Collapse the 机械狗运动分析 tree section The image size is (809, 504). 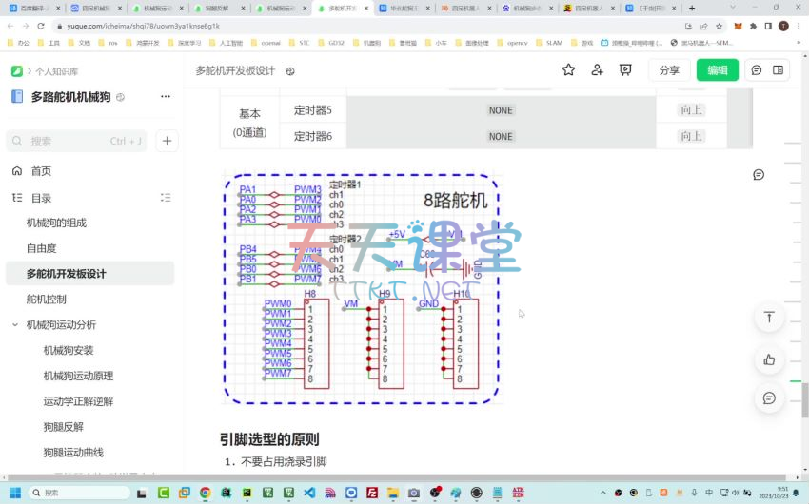click(x=15, y=325)
